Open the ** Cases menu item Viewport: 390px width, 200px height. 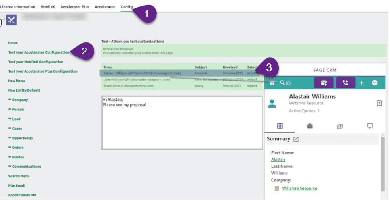15,129
